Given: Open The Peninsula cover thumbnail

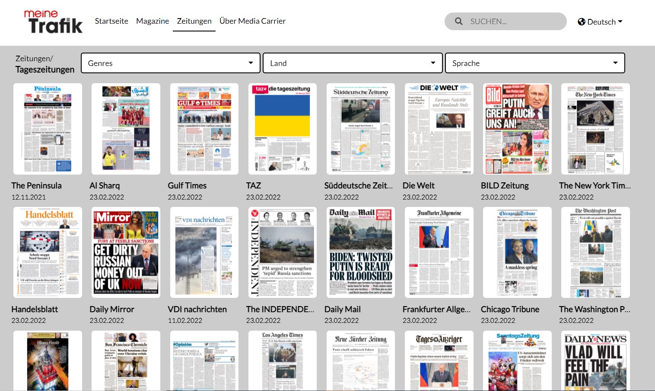Looking at the screenshot, I should pos(48,129).
